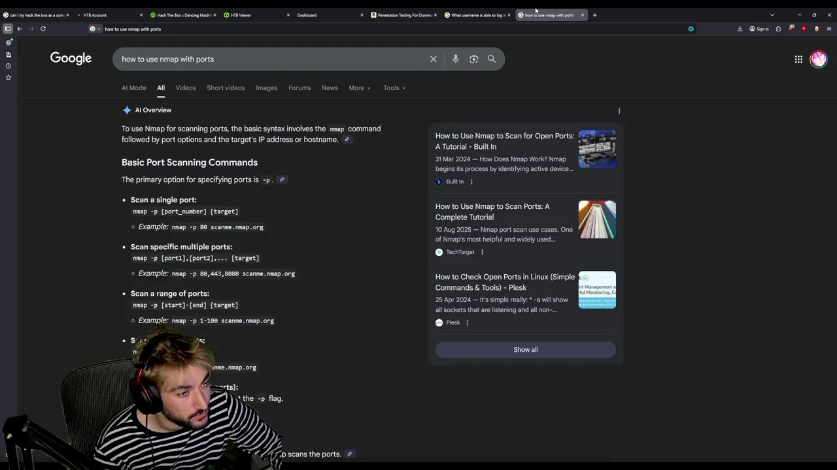Viewport: 837px width, 470px height.
Task: Click the 'Basic Port Scanning Commands' heading
Action: [x=190, y=163]
